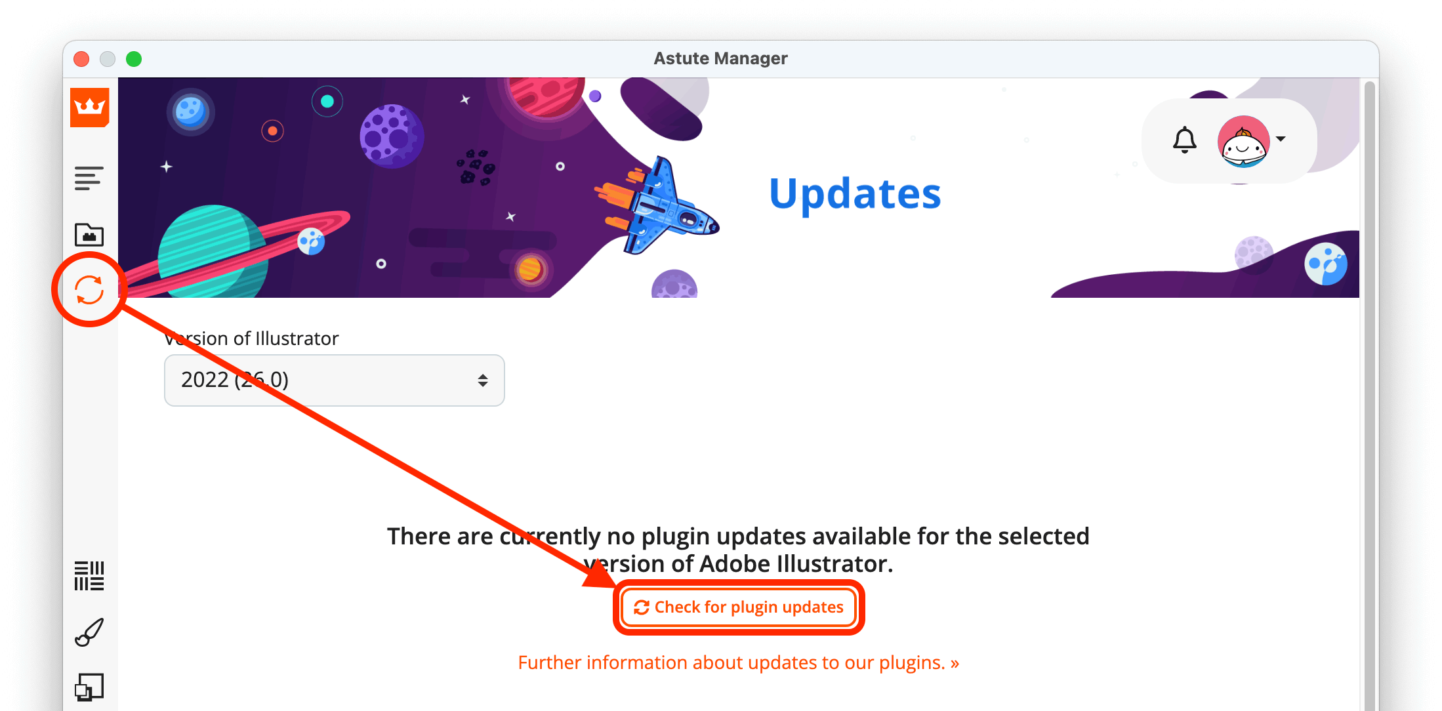Click the Updates page heading
Image resolution: width=1442 pixels, height=711 pixels.
pyautogui.click(x=855, y=194)
